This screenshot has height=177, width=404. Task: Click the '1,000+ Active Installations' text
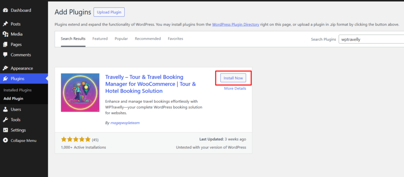tap(84, 147)
